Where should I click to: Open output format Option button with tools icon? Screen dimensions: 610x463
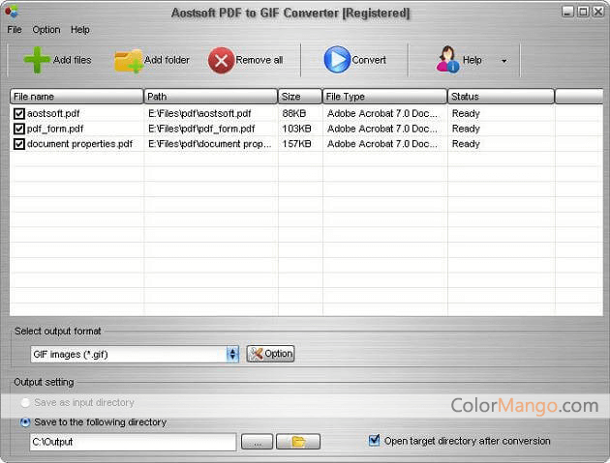[270, 354]
